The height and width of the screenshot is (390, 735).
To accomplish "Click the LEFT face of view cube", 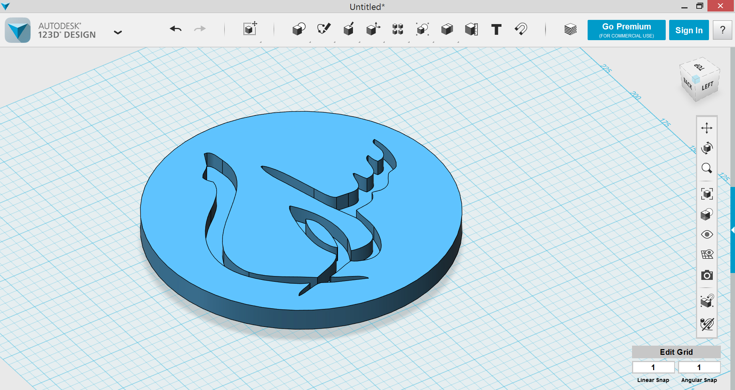I will (707, 86).
